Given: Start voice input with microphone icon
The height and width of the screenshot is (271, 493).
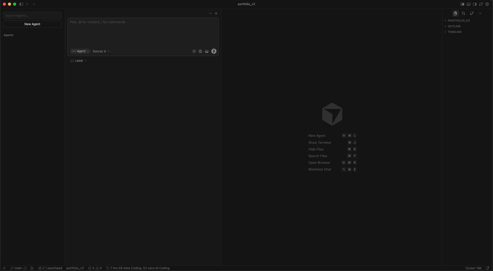Looking at the screenshot, I should click(214, 51).
